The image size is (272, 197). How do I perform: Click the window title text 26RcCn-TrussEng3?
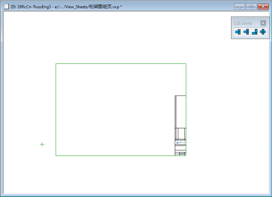click(x=34, y=7)
